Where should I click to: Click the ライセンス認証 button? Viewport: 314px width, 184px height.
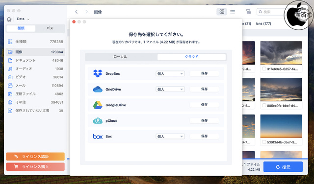coord(35,157)
